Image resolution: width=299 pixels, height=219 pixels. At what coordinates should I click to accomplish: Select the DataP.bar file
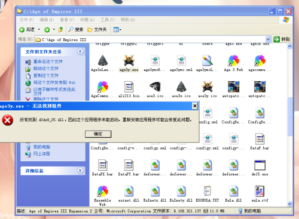click(x=260, y=141)
